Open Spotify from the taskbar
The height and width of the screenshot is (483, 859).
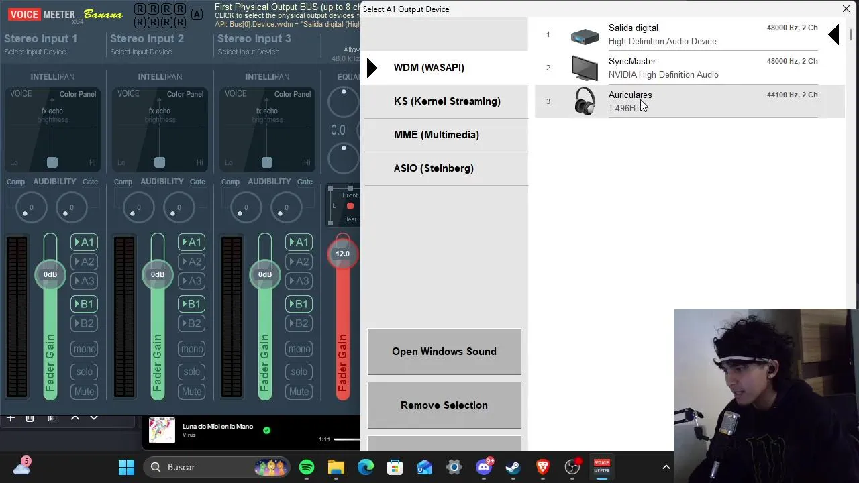[x=307, y=467]
